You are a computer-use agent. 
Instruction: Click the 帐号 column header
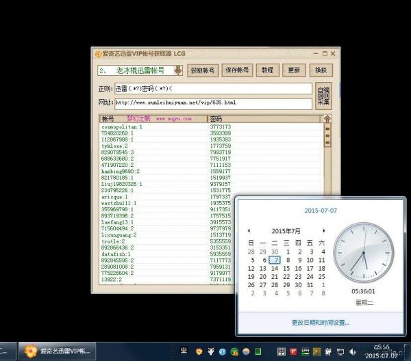tap(153, 119)
